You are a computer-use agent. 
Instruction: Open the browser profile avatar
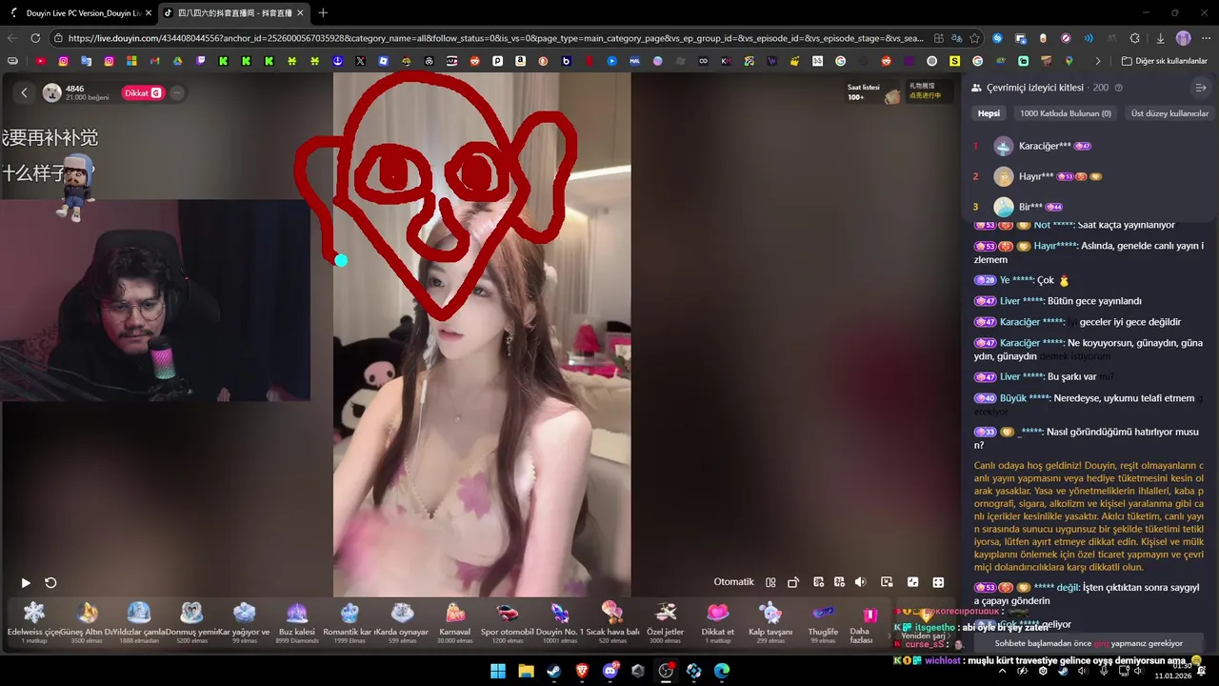click(1183, 38)
